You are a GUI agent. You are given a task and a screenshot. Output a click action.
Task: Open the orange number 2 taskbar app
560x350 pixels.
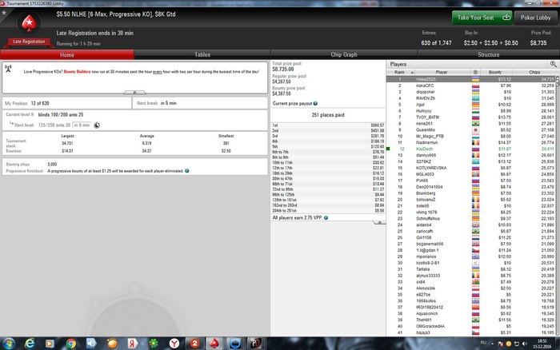click(x=194, y=344)
